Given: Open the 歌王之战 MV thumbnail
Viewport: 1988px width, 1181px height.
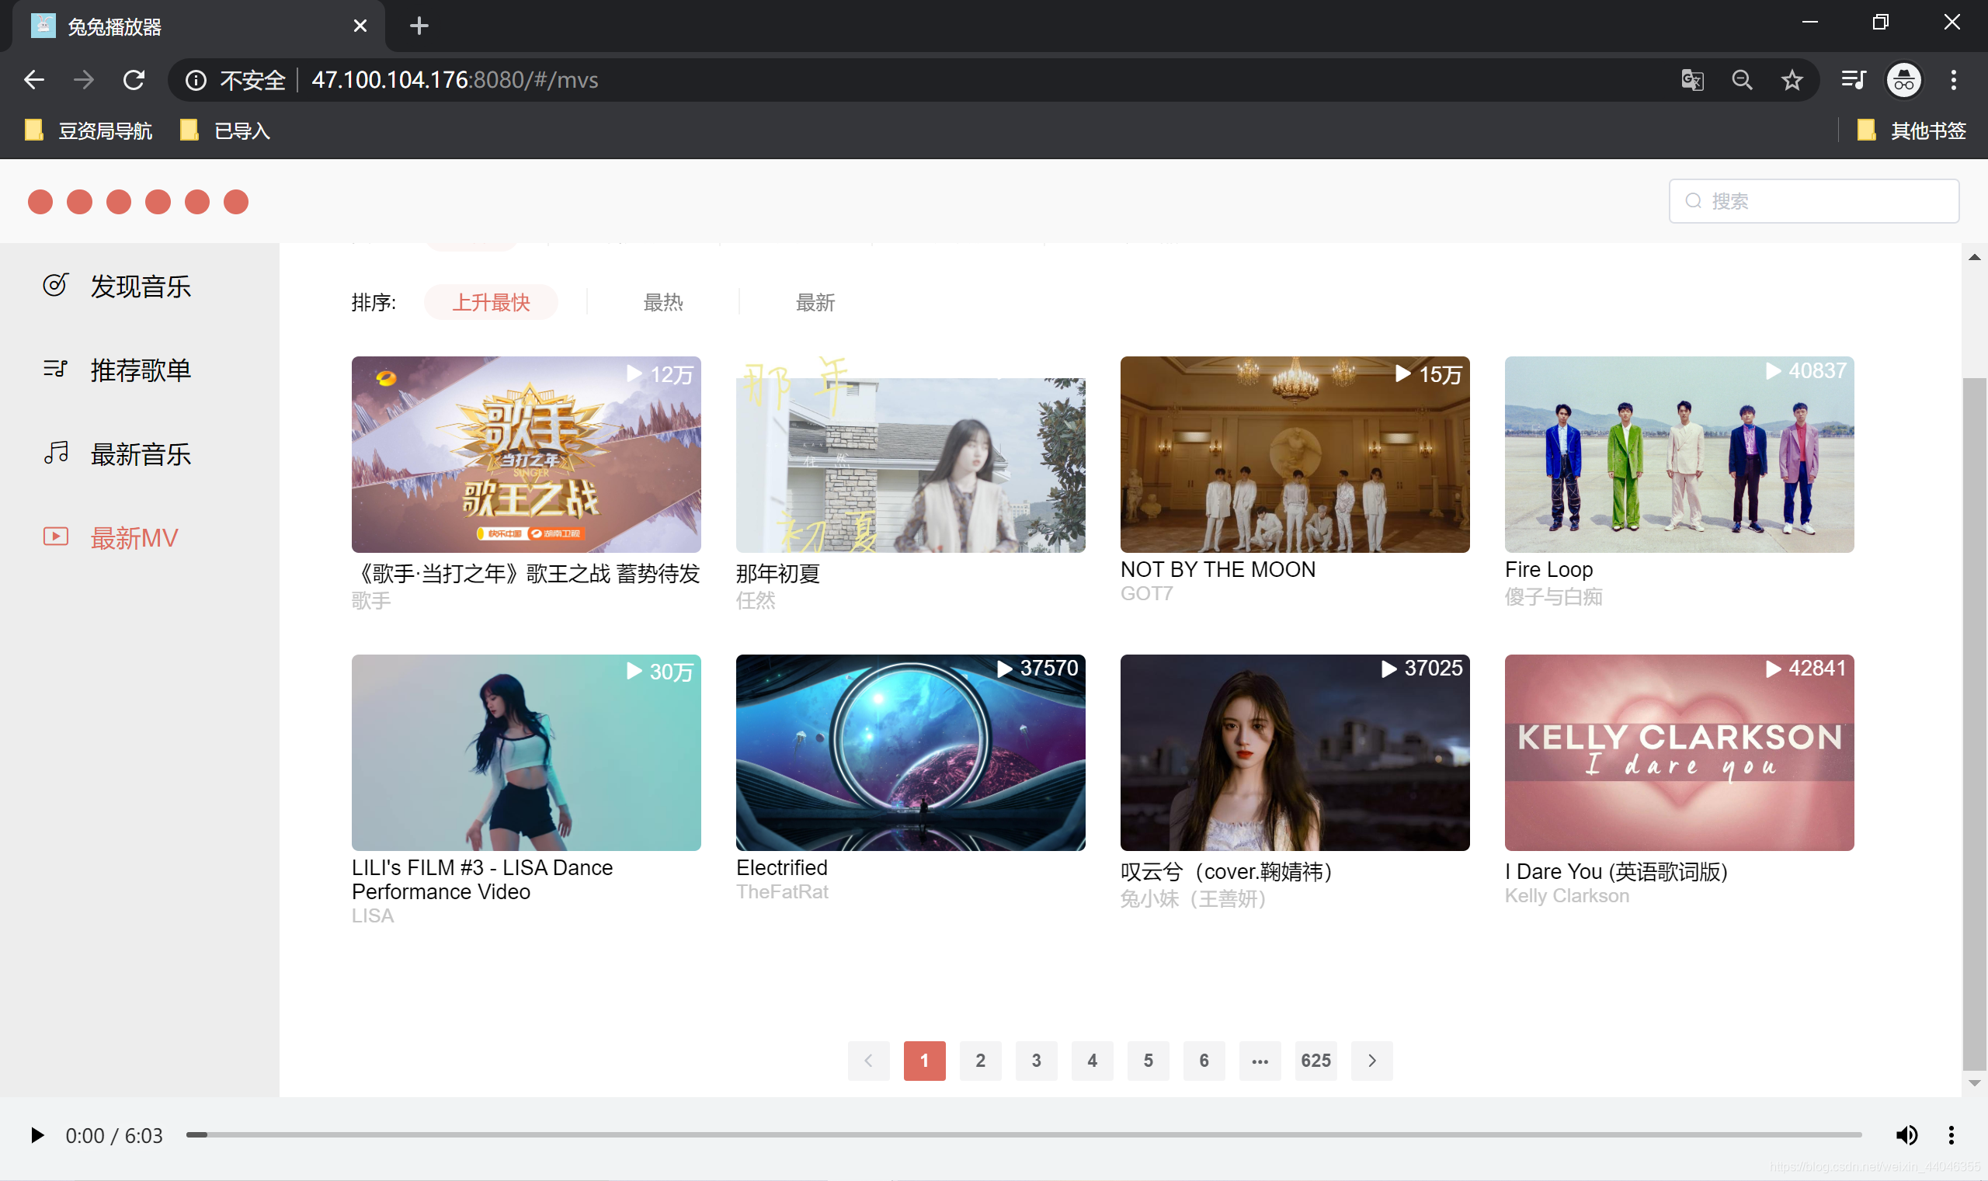Looking at the screenshot, I should point(526,454).
